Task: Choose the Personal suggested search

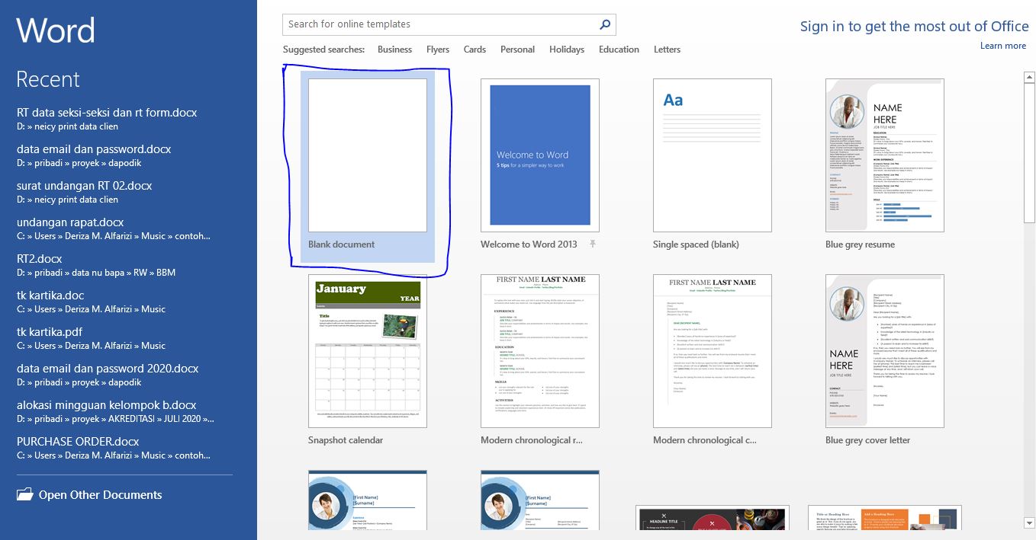Action: tap(517, 50)
